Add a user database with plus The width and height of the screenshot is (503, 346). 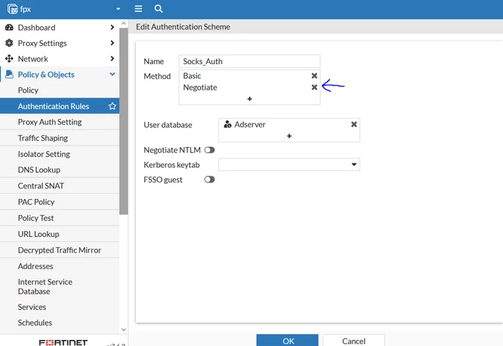coord(289,136)
